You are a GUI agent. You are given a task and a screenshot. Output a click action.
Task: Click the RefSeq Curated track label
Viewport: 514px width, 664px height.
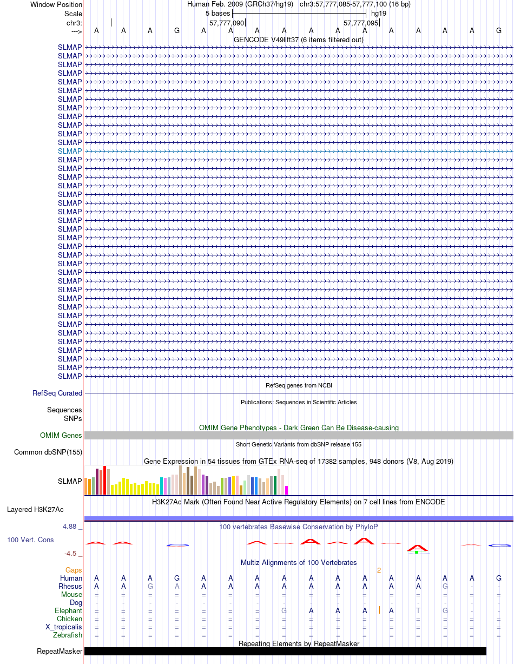point(57,393)
